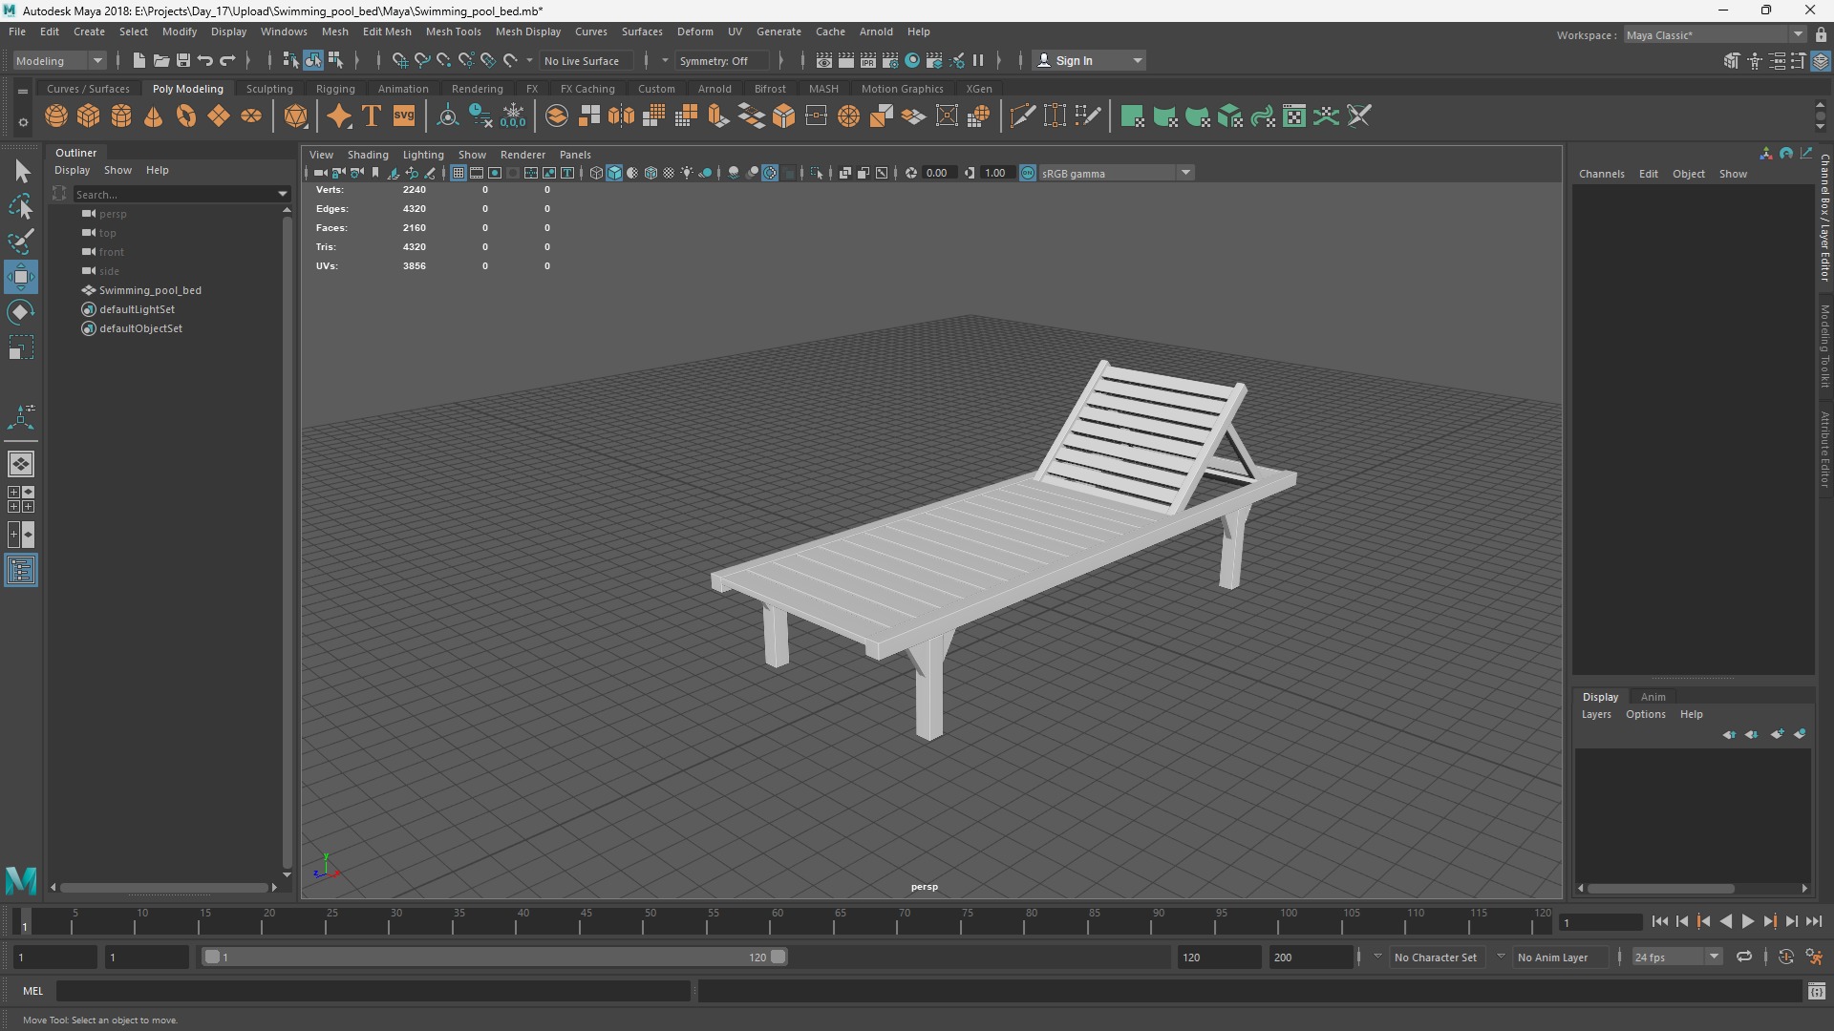
Task: Switch to the Anim layer tab
Action: [x=1653, y=697]
